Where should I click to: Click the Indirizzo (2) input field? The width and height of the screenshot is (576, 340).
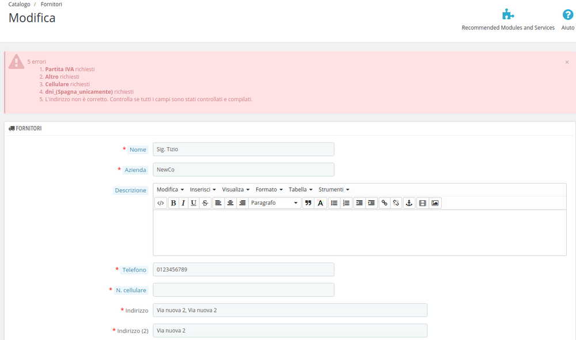coord(290,330)
